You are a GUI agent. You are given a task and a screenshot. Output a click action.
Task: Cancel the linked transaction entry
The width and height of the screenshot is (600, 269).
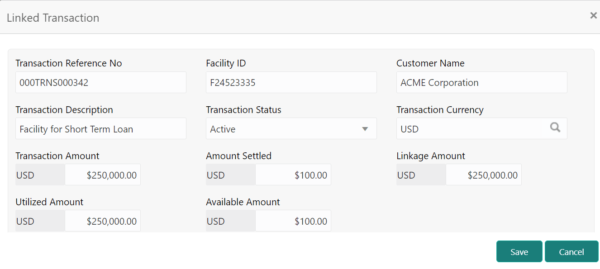click(x=571, y=251)
